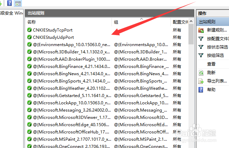Open the 查看 view submenu
This screenshot has height=148, width=229.
[211, 64]
